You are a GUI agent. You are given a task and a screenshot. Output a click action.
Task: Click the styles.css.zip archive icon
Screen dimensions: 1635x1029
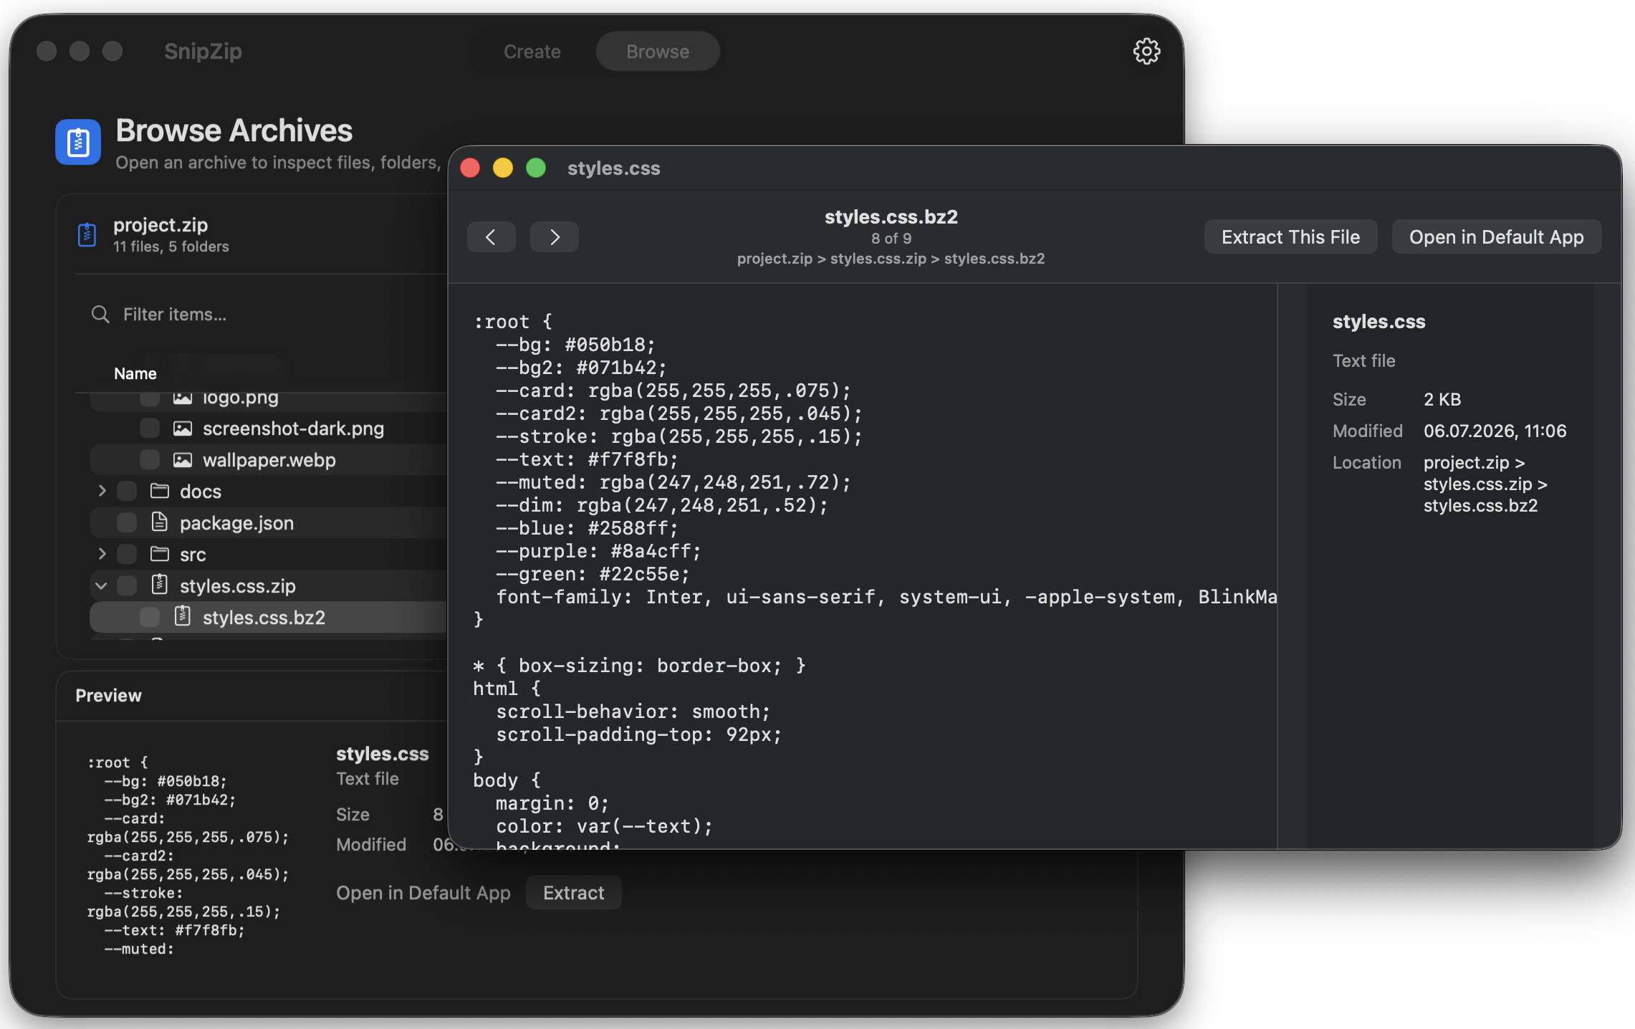160,585
